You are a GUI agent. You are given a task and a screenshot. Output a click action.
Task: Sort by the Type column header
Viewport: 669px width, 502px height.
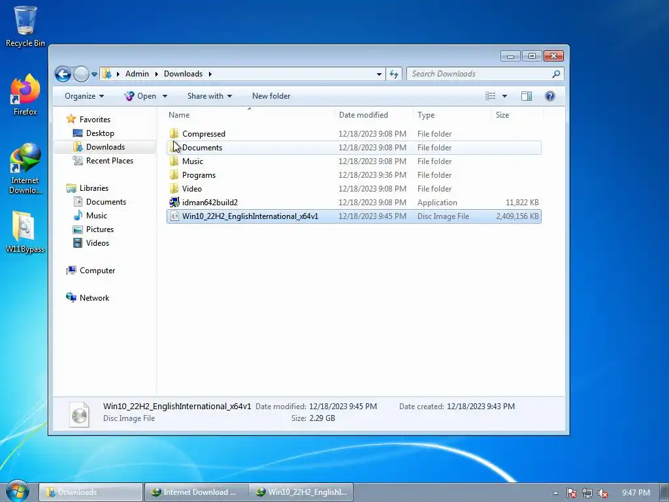(x=452, y=115)
